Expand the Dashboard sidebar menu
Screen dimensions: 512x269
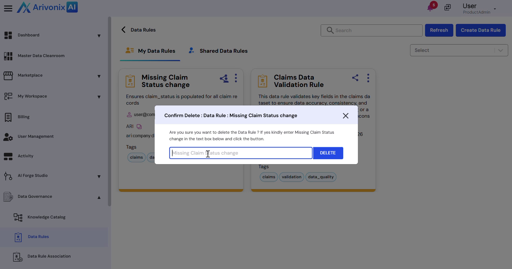[99, 36]
